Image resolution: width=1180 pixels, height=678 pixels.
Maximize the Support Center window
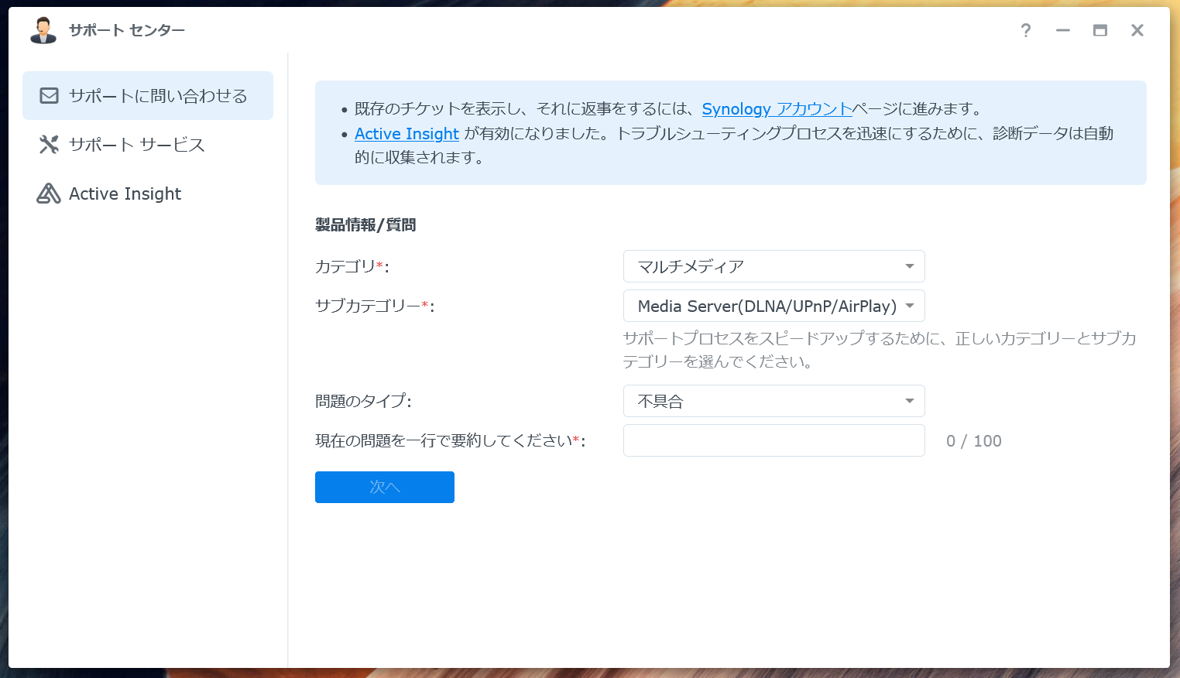(1099, 30)
